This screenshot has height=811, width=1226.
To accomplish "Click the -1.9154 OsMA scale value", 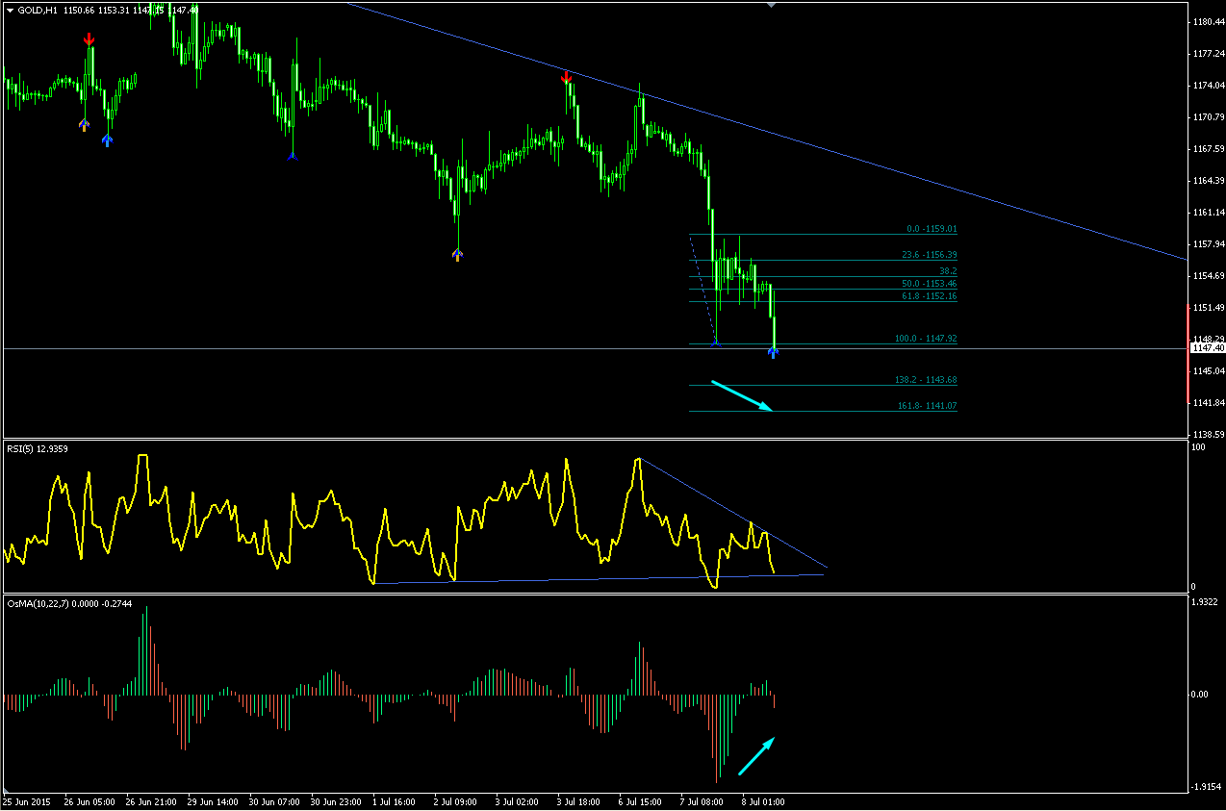I will [x=1206, y=787].
